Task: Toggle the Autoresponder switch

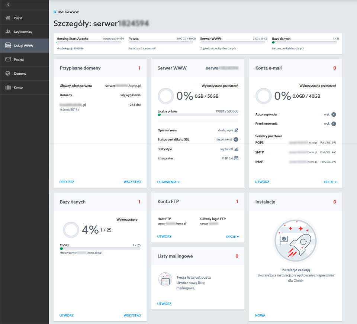Action: (x=334, y=114)
